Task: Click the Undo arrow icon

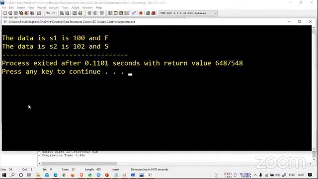Action: click(48, 13)
